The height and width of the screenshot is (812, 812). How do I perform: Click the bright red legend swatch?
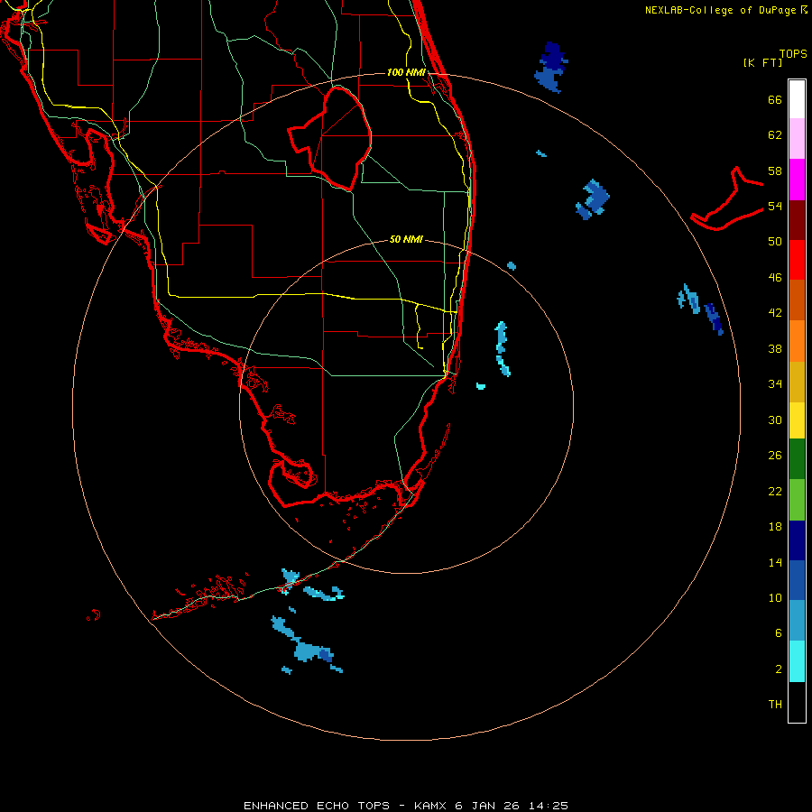click(x=797, y=260)
